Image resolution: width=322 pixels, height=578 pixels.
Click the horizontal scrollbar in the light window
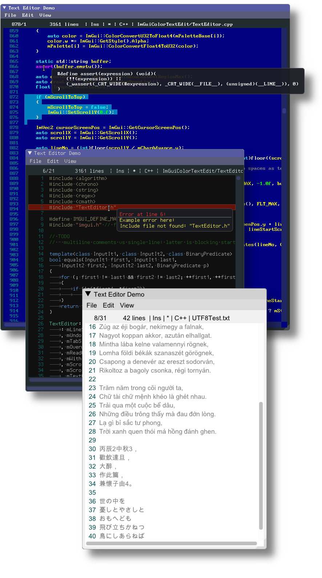[172, 543]
